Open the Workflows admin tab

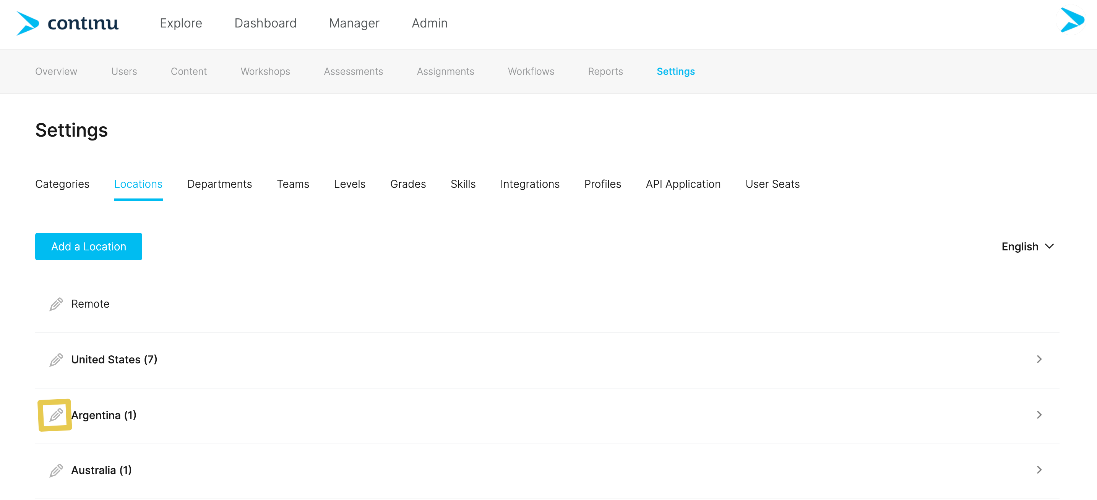[x=531, y=71]
